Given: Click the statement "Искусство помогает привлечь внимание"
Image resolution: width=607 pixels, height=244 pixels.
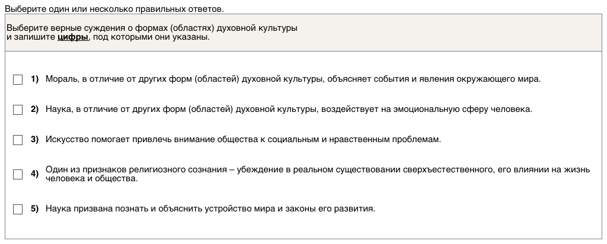Looking at the screenshot, I should 244,139.
